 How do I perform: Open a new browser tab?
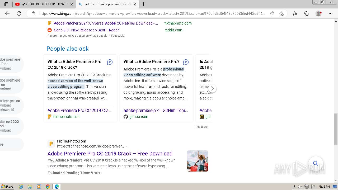pyautogui.click(x=143, y=4)
